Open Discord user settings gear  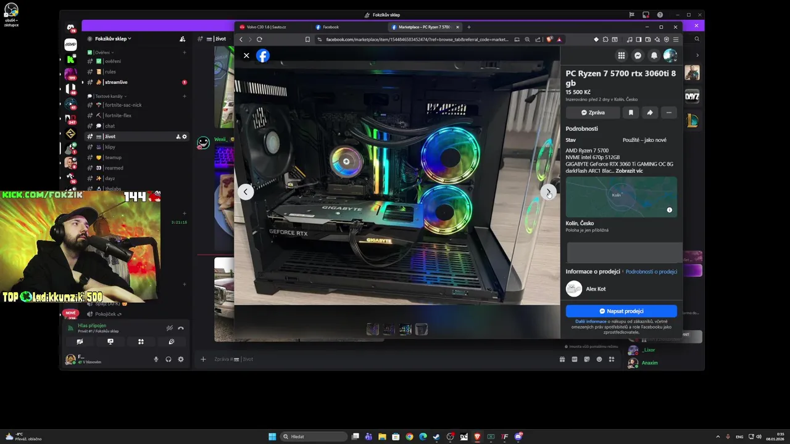point(180,359)
